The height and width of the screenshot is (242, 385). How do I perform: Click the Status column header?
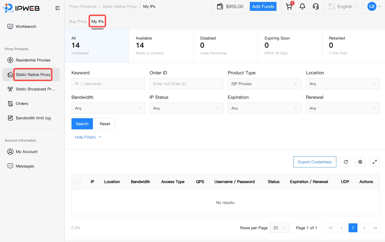[273, 182]
